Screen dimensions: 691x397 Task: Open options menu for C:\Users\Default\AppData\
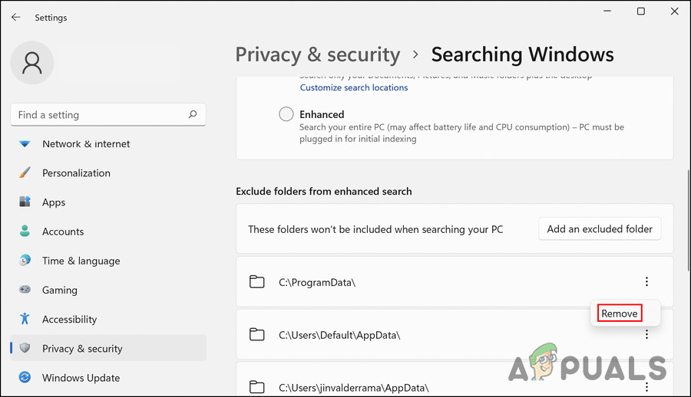click(646, 334)
